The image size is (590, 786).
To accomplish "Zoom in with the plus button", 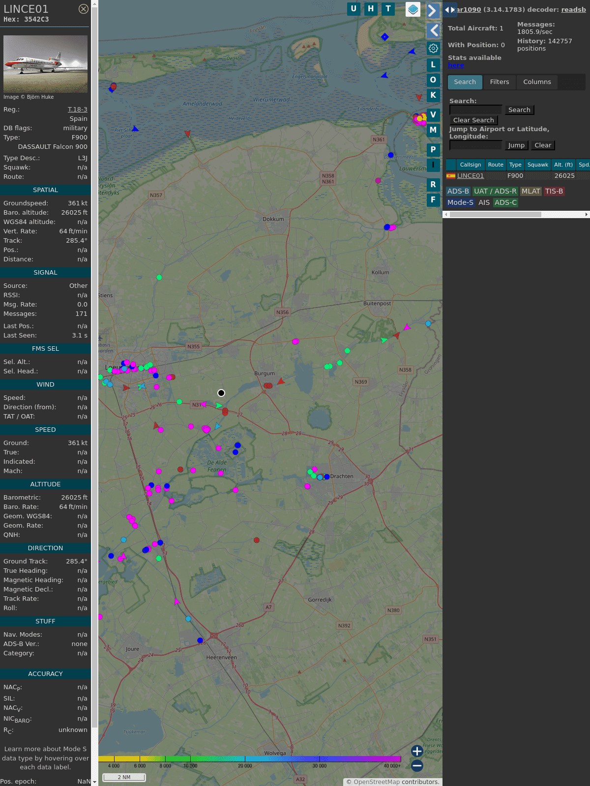I will (417, 751).
